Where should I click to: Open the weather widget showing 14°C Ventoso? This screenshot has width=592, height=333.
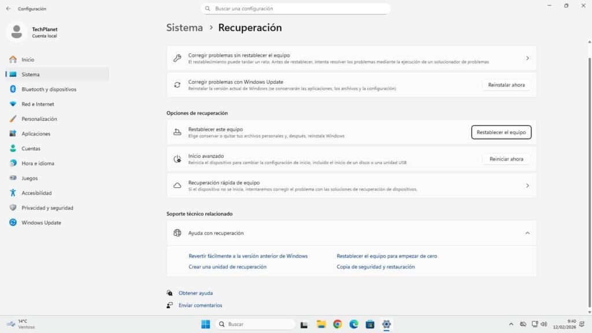tap(17, 324)
